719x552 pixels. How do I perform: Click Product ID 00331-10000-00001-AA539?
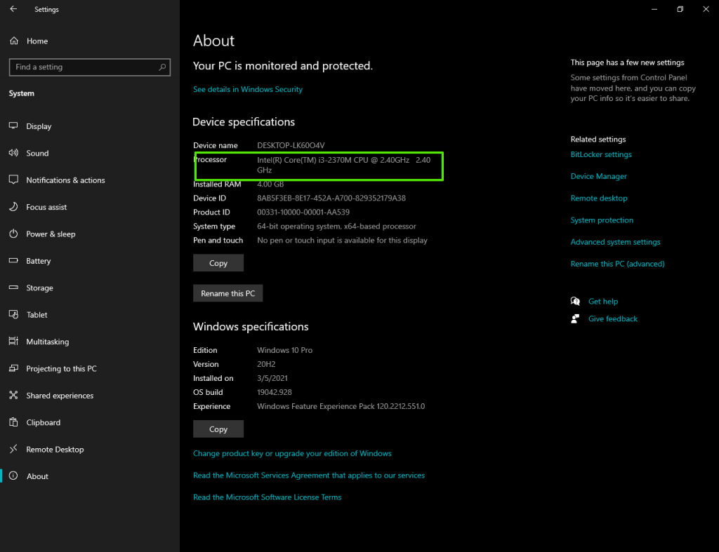(303, 212)
